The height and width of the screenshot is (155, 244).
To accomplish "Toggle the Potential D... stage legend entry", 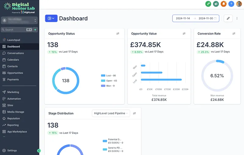I will 113,141.
